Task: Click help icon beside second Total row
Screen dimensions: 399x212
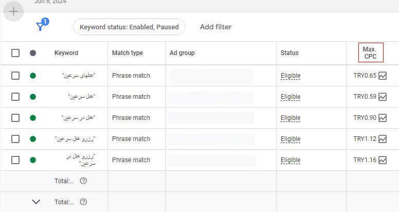Action: [83, 202]
